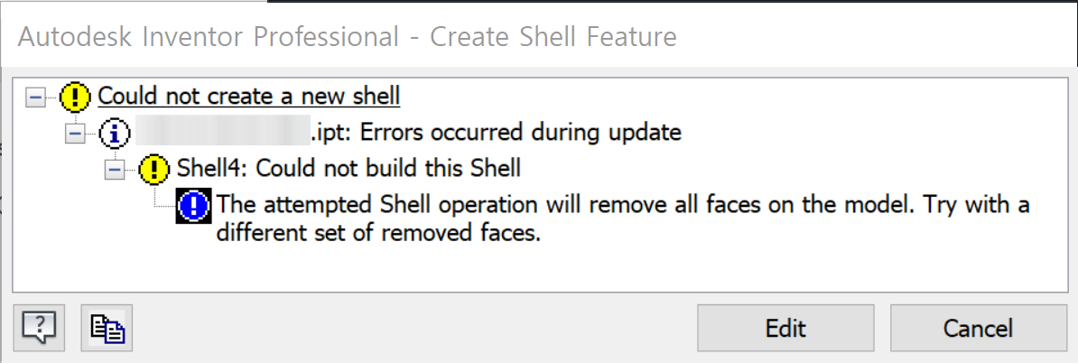The image size is (1078, 363).
Task: Click the gray area left of Edit button
Action: tap(406, 328)
